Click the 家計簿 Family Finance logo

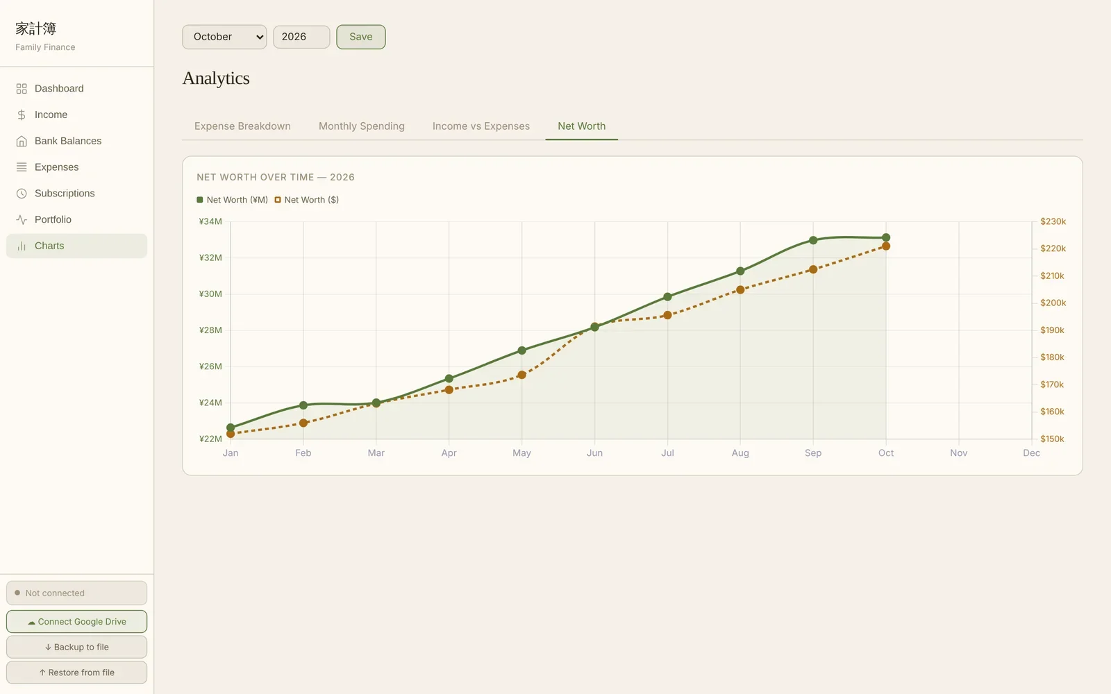pos(45,36)
